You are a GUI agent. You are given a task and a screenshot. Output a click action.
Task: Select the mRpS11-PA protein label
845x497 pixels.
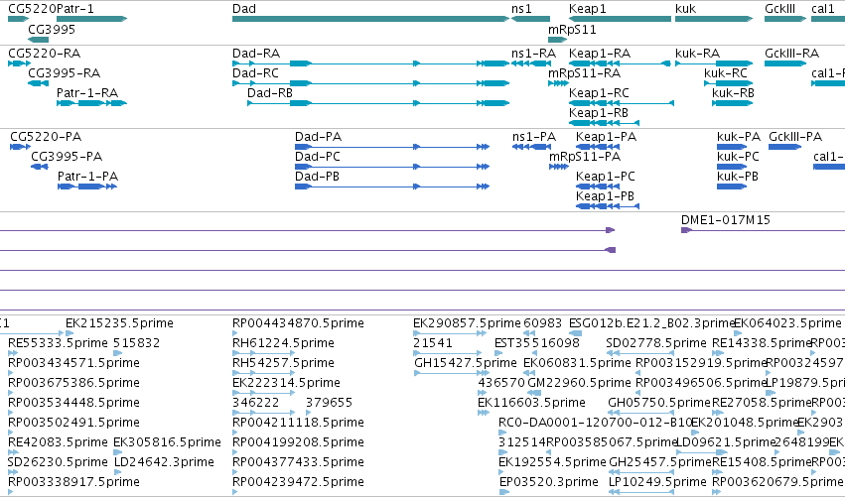tap(585, 156)
